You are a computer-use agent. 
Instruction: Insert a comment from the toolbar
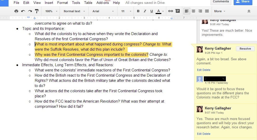point(177,11)
